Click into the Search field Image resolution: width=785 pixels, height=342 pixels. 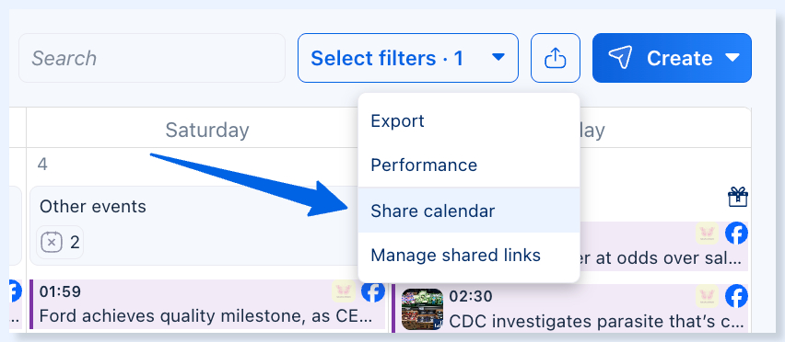tap(152, 58)
